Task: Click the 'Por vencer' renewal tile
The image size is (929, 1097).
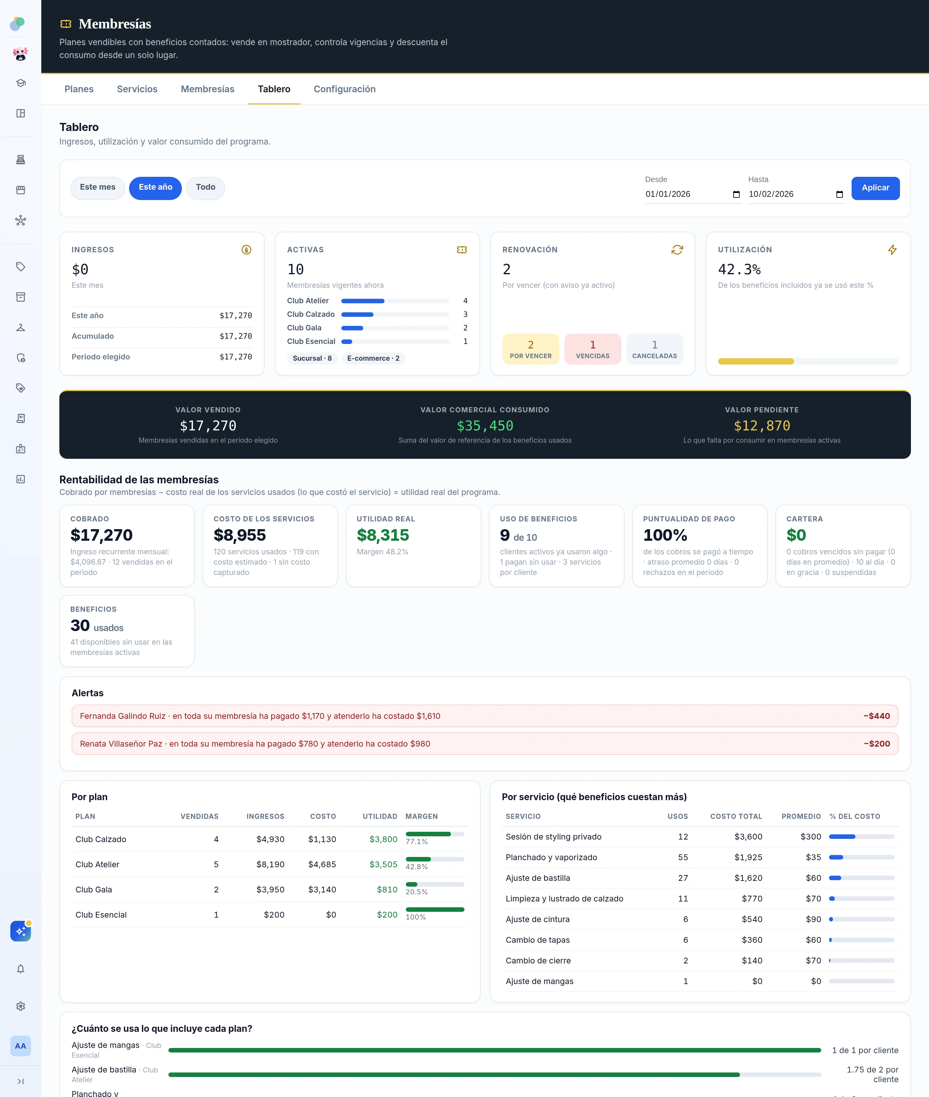Action: tap(530, 349)
